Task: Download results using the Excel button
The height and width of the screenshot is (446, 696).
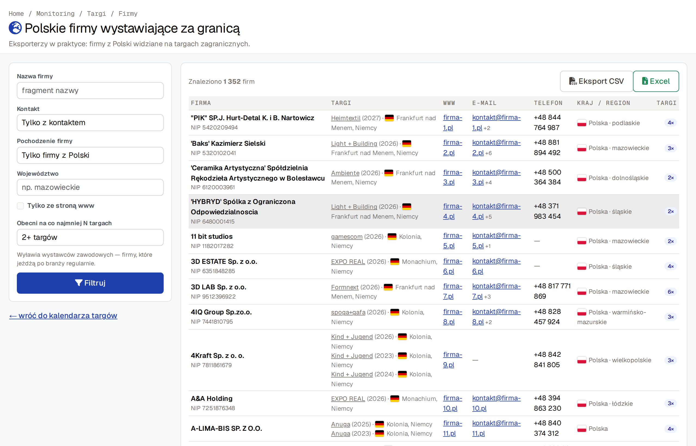Action: 656,81
